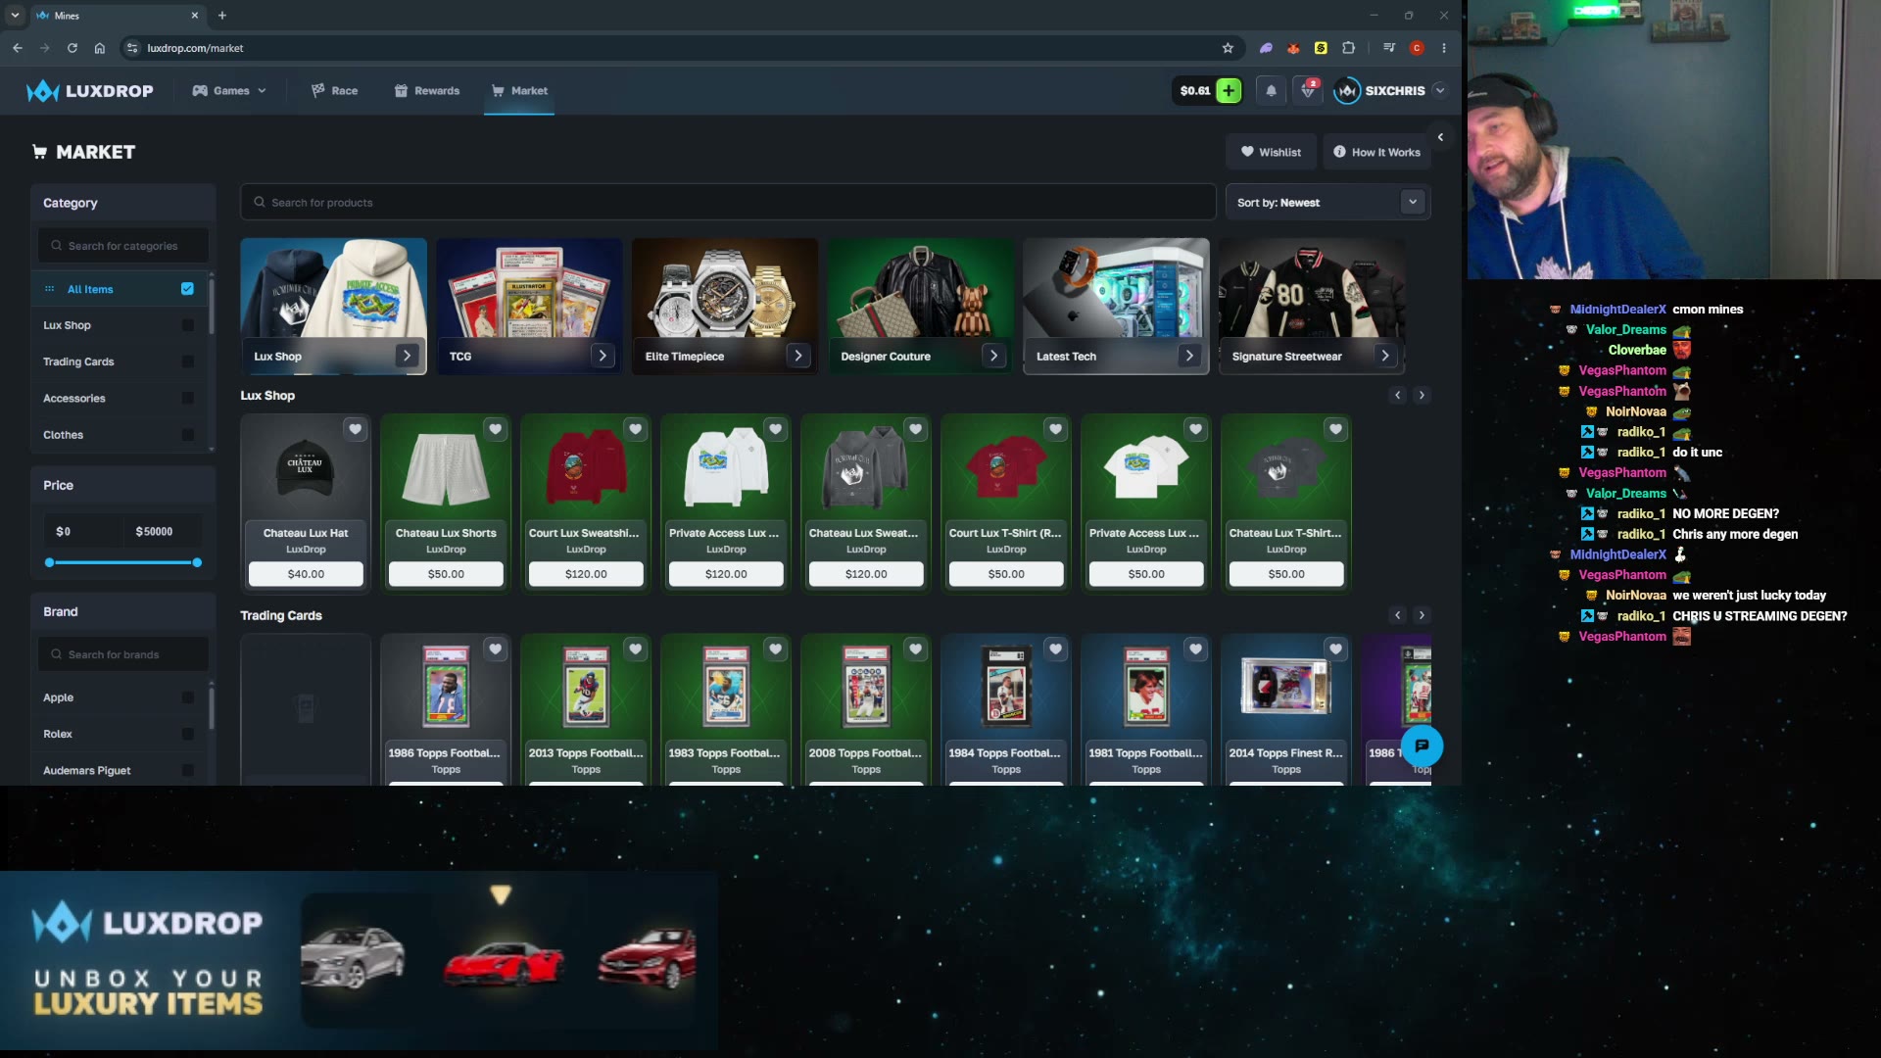1881x1058 pixels.
Task: Click the Court Lux Sweatshirt $120.00 button
Action: point(586,574)
